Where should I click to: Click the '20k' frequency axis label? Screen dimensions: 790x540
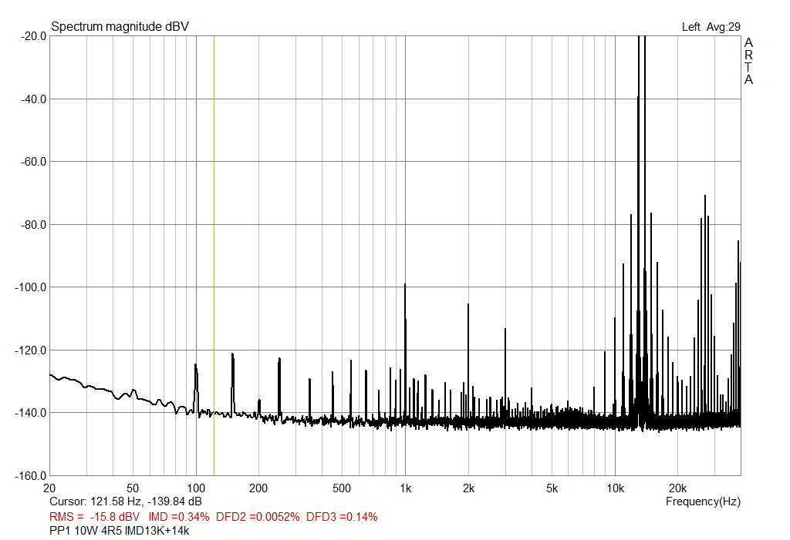pyautogui.click(x=677, y=488)
